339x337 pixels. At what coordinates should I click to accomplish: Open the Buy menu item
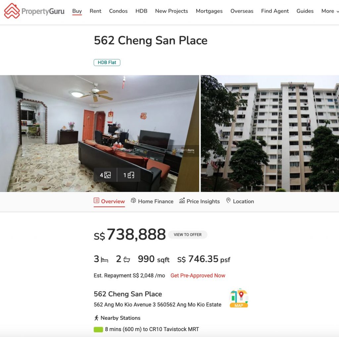[77, 11]
